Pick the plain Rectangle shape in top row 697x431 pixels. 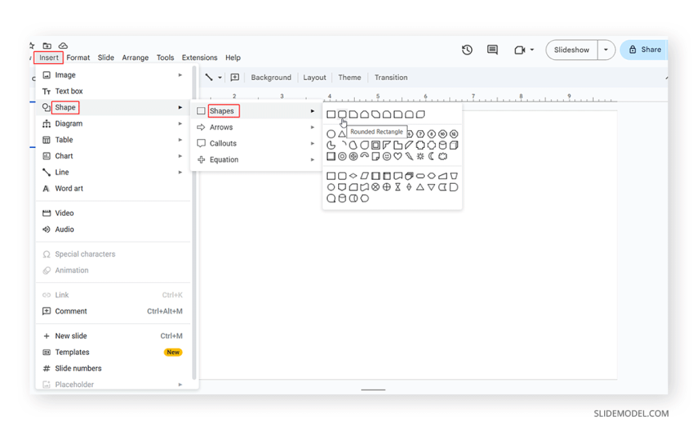tap(331, 114)
